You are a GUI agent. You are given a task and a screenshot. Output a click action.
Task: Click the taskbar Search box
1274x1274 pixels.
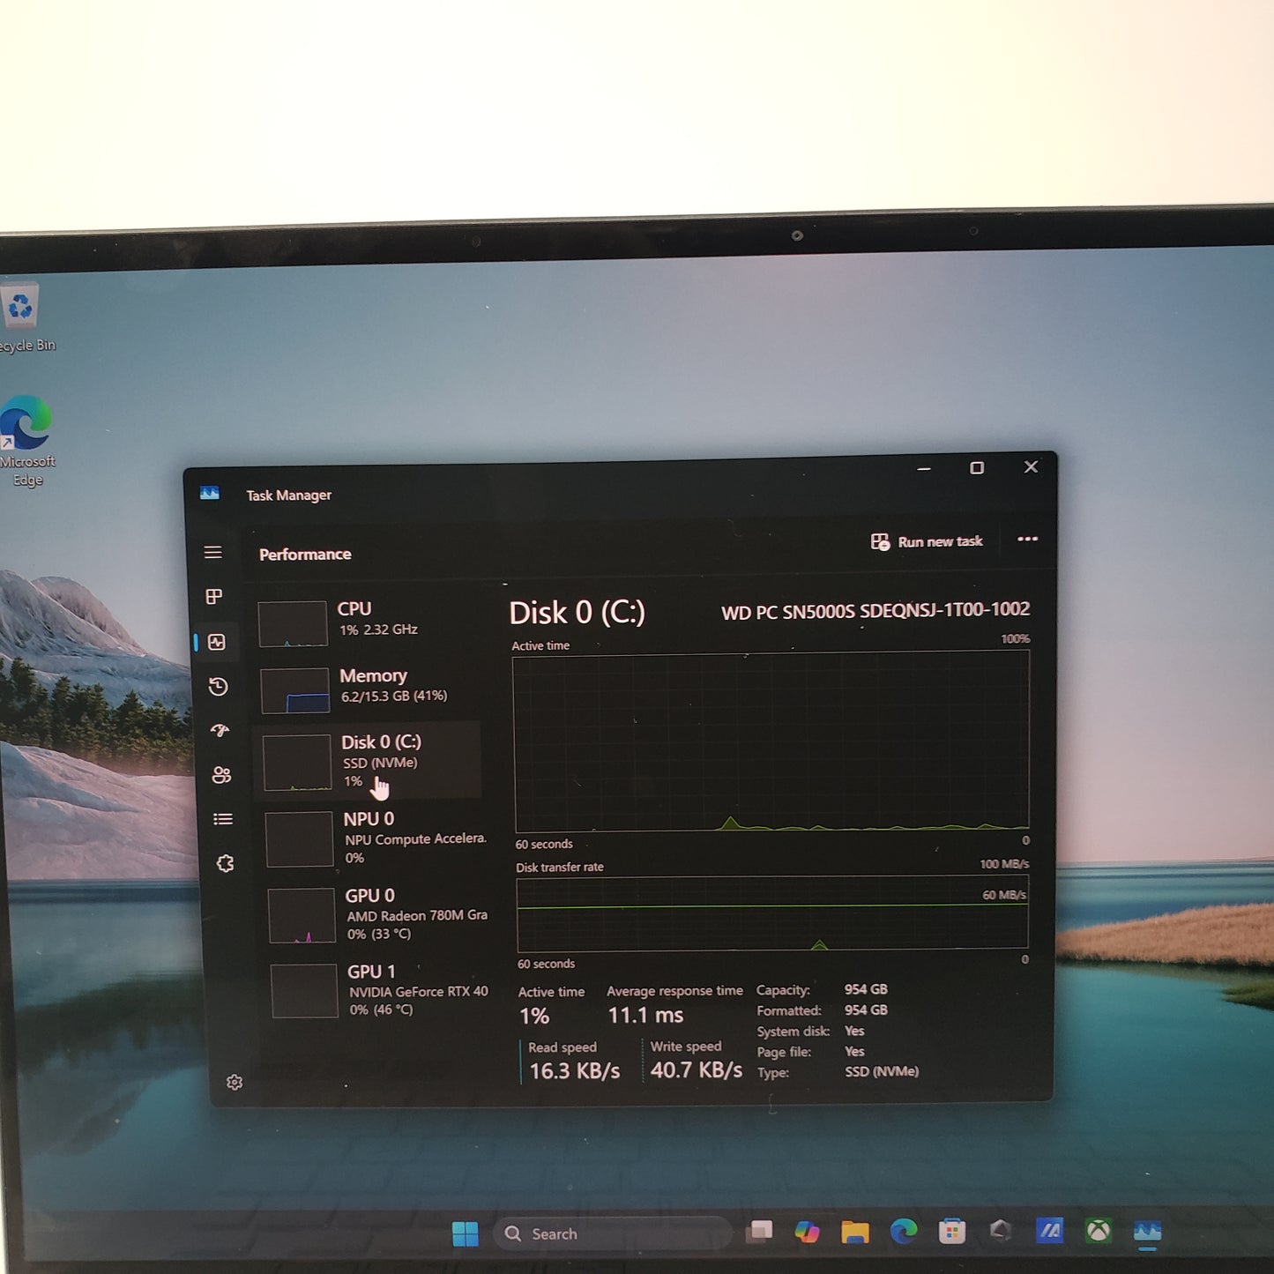(x=612, y=1233)
